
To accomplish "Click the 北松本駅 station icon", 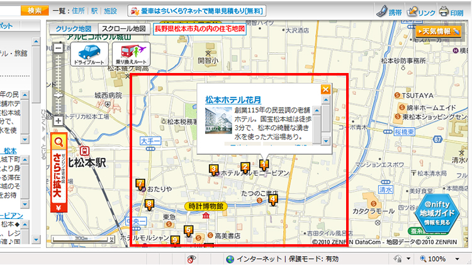I will pos(84,151).
